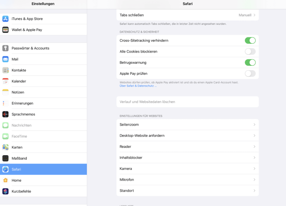Screen dimensions: 286x206
Task: Expand Inhaltsblocker chevron arrow
Action: tap(254, 158)
